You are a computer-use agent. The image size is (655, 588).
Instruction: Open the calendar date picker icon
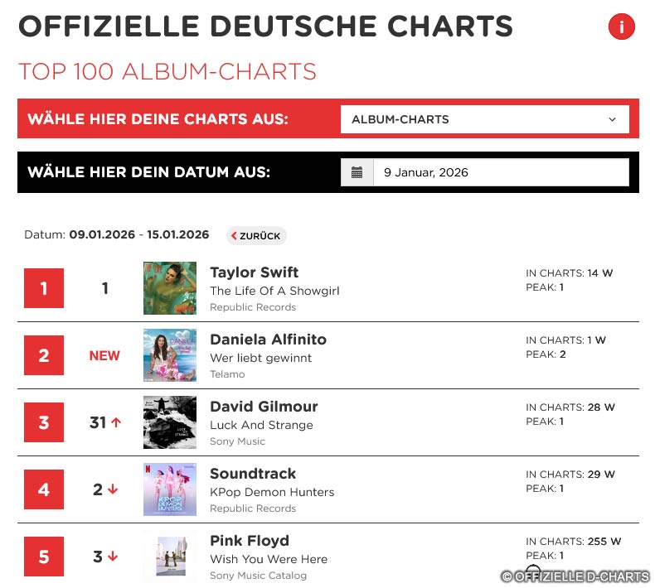coord(357,172)
